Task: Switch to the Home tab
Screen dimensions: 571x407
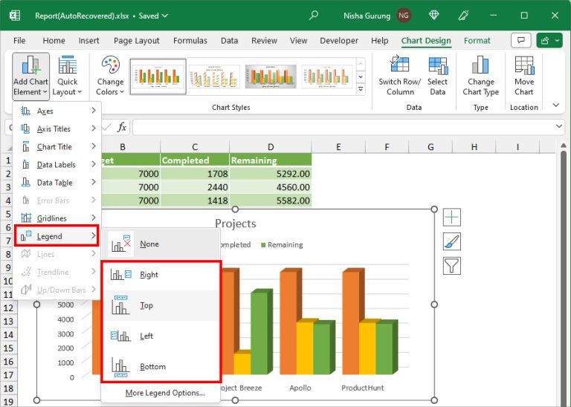Action: click(54, 41)
